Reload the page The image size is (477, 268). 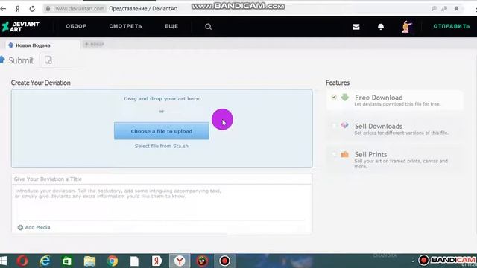[32, 9]
